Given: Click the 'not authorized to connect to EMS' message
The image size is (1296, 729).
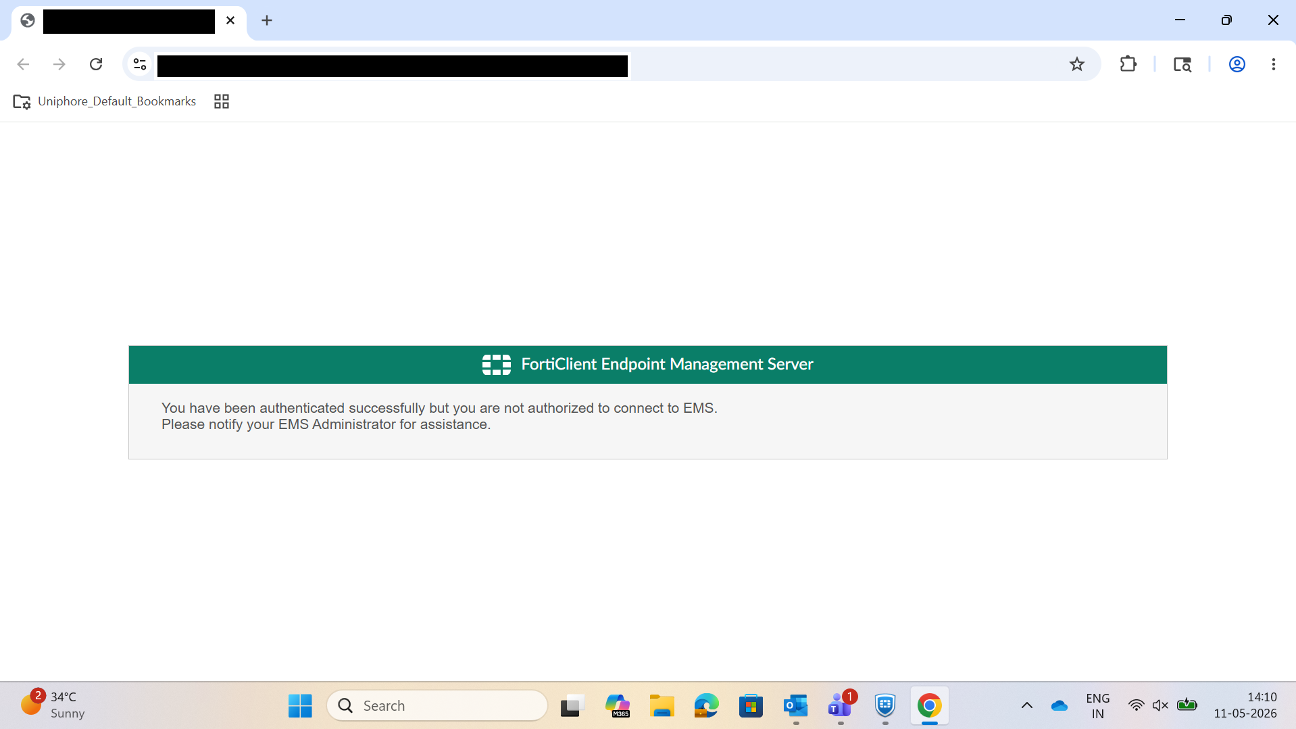Looking at the screenshot, I should pyautogui.click(x=439, y=408).
